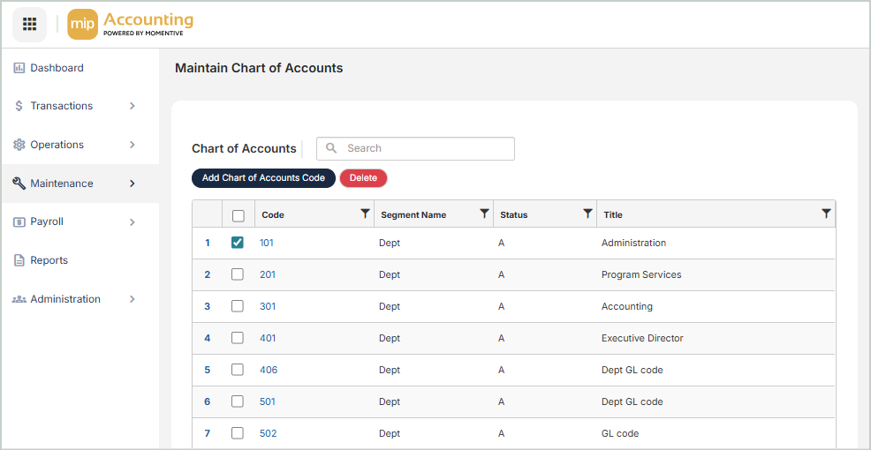871x450 pixels.
Task: Open the Title column filter icon
Action: tap(826, 214)
